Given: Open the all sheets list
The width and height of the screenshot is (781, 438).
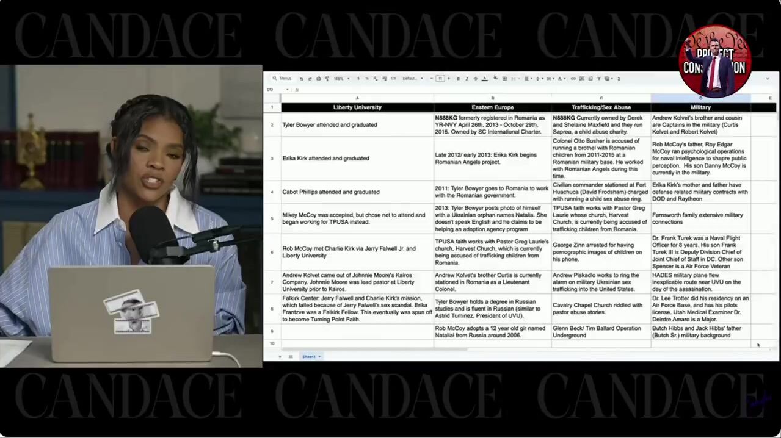Looking at the screenshot, I should pyautogui.click(x=291, y=356).
